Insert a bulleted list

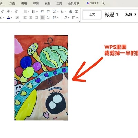26,12
